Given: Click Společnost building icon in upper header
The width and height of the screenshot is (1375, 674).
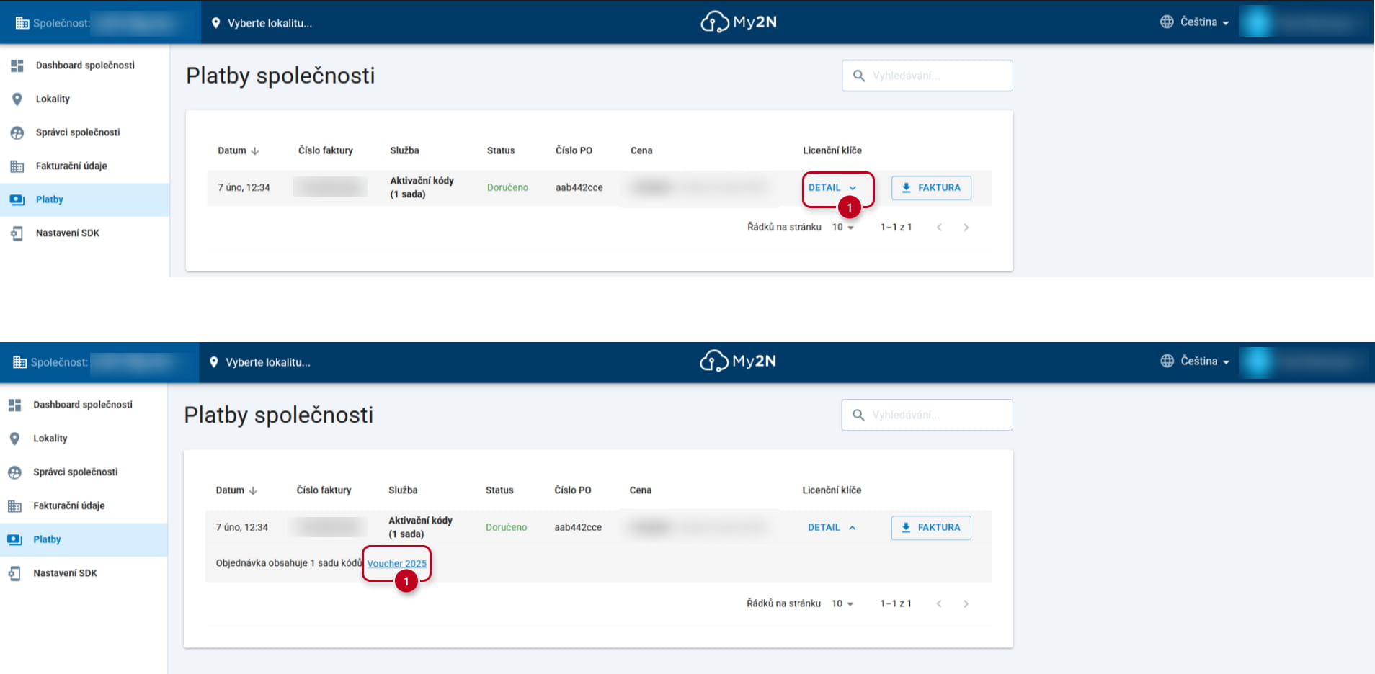Looking at the screenshot, I should [x=22, y=23].
